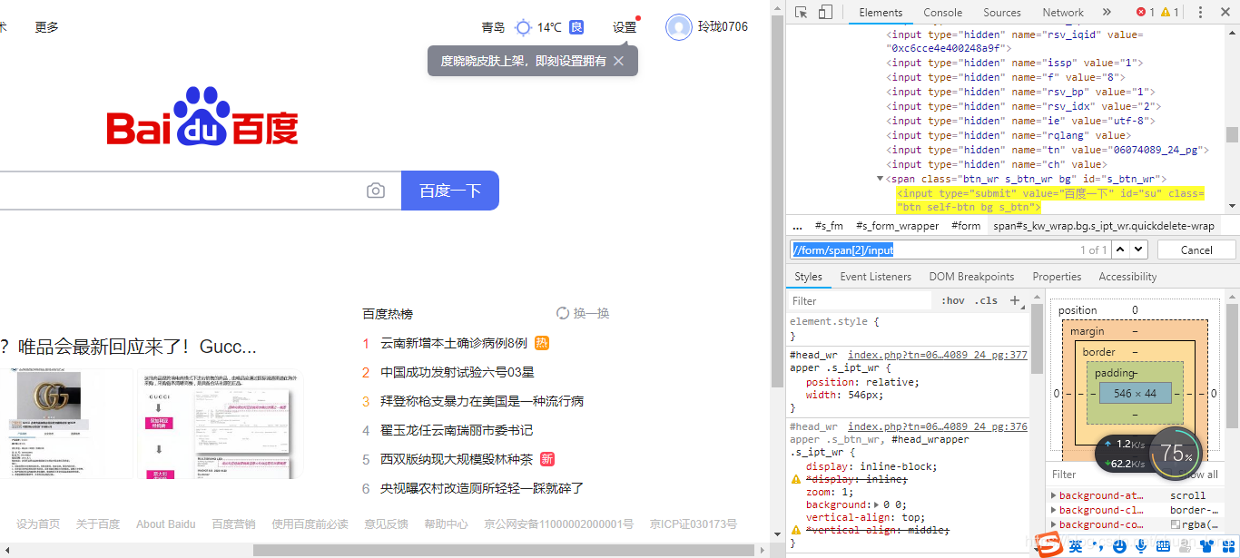Screen dimensions: 1240x558
Task: Click warning icon beside *vertical-align: middle
Action: click(796, 530)
